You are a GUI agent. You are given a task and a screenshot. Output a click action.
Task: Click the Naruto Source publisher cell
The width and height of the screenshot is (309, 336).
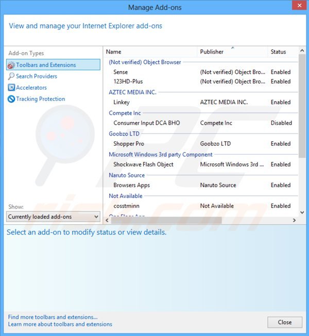point(218,185)
